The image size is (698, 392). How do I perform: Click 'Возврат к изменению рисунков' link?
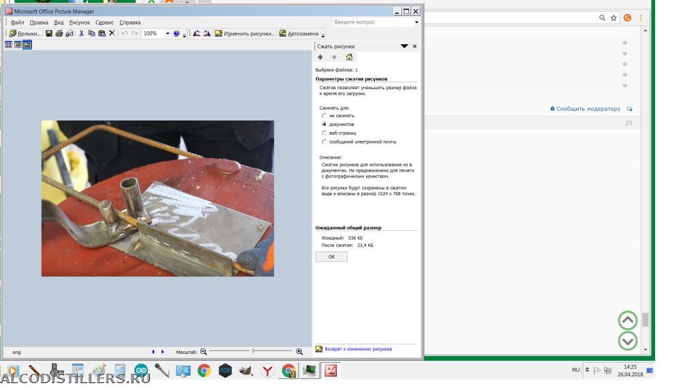tap(358, 349)
